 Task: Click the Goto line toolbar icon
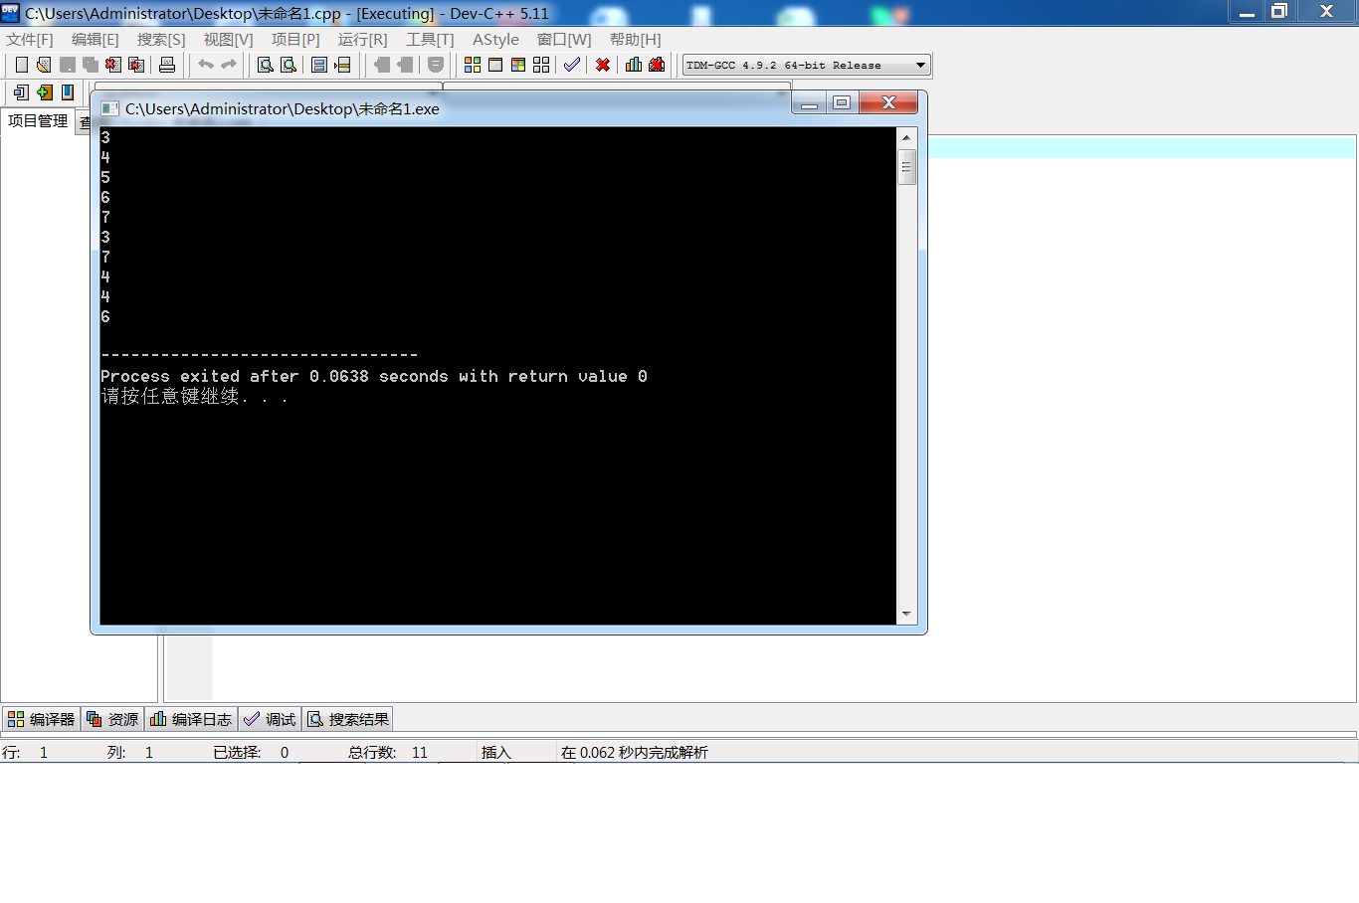tap(342, 65)
